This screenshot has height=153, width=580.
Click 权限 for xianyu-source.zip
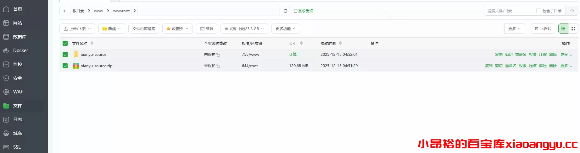tap(523, 66)
